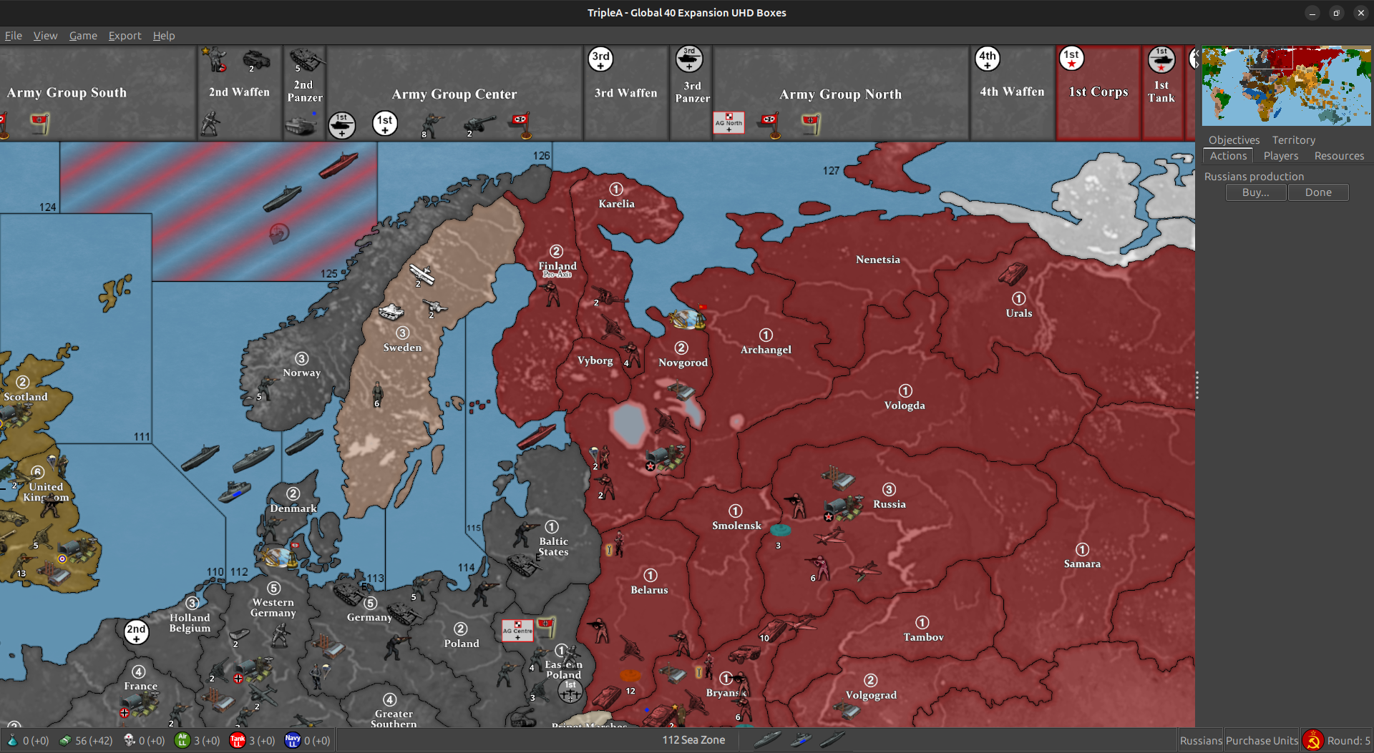This screenshot has width=1374, height=753.
Task: Click the PUs money icon in status bar
Action: [x=65, y=741]
